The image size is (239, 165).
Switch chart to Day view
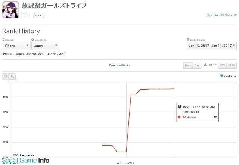[x=197, y=65]
